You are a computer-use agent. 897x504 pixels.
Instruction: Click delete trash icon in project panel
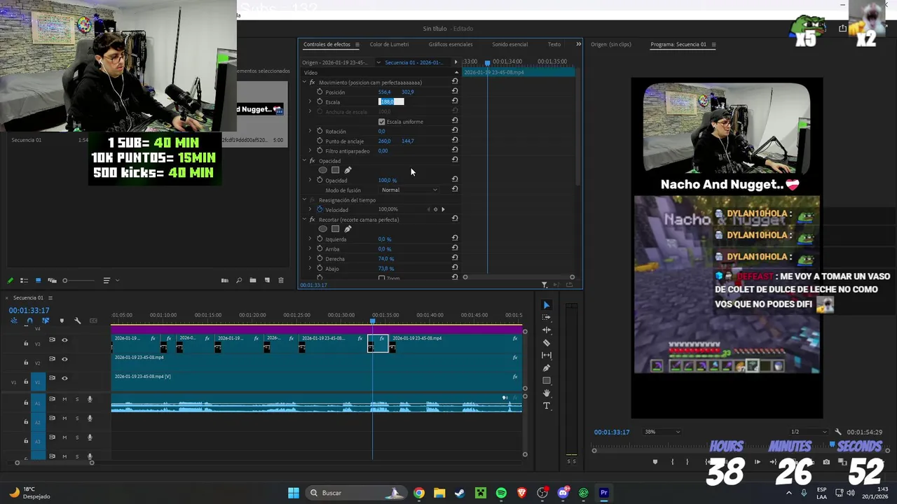(x=281, y=280)
